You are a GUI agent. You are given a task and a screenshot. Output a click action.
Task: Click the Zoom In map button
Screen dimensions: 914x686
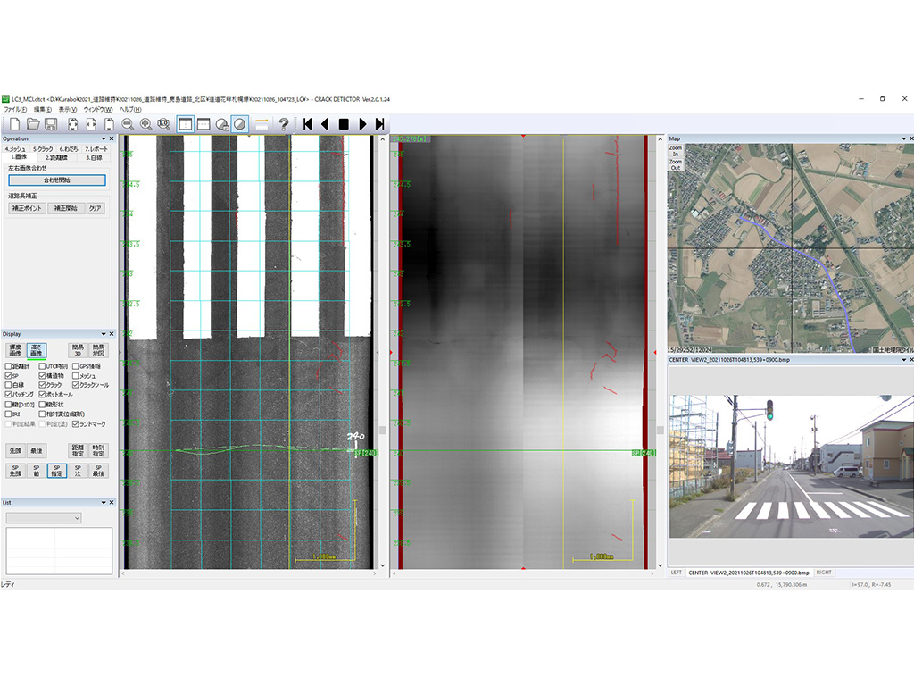tap(676, 151)
